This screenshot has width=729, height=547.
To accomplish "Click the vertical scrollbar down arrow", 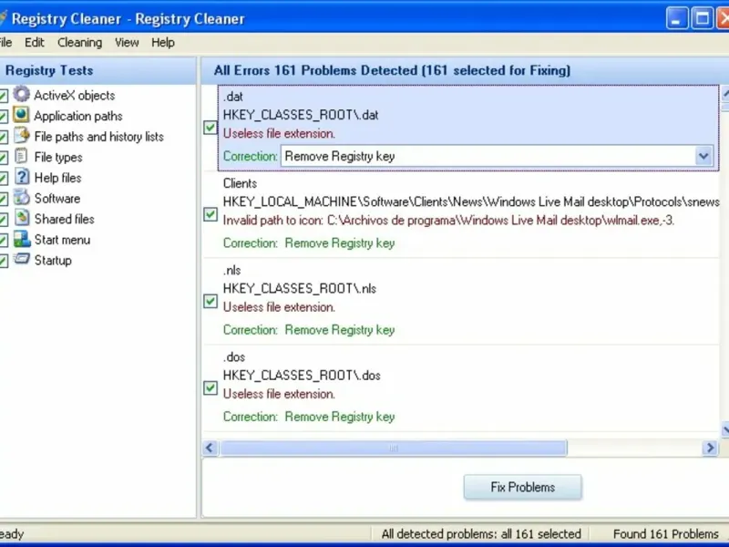I will (725, 429).
